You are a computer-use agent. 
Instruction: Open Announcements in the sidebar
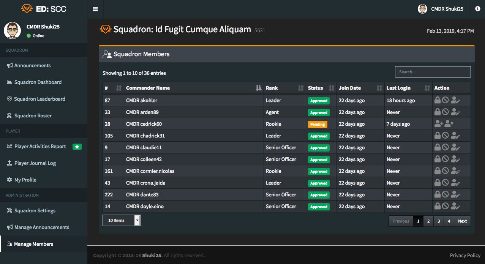tap(44, 65)
